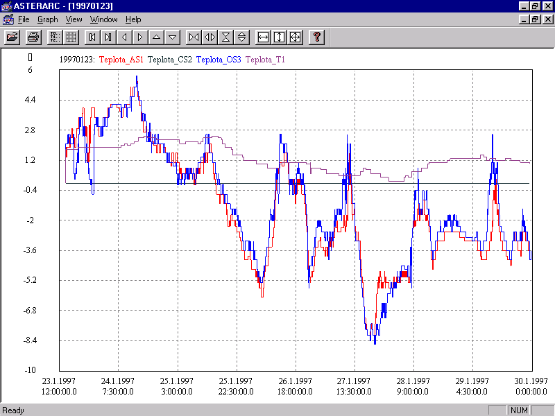Fit the graph to full height
The image size is (555, 416).
(x=279, y=37)
